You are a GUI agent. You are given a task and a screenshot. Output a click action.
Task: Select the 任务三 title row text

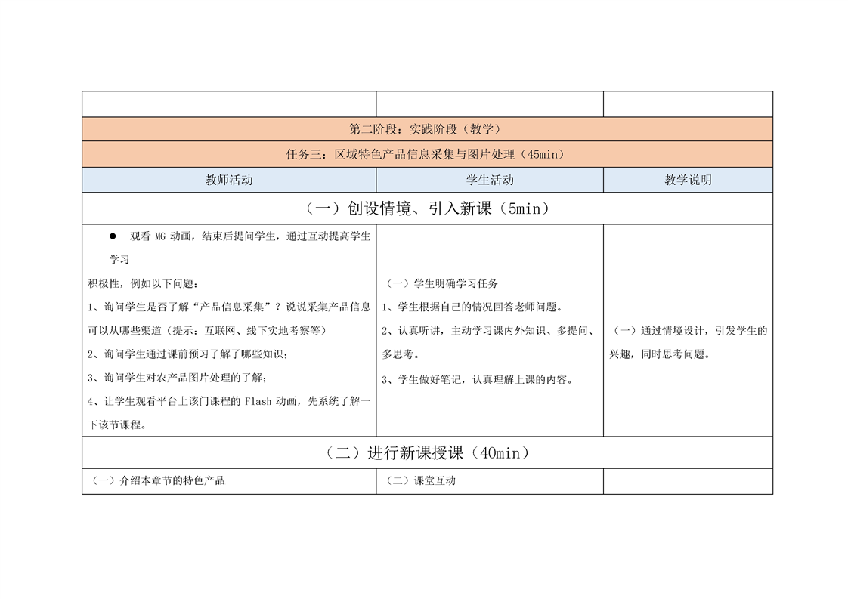coord(427,154)
